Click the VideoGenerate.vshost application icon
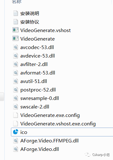The image size is (113, 160). (15, 30)
